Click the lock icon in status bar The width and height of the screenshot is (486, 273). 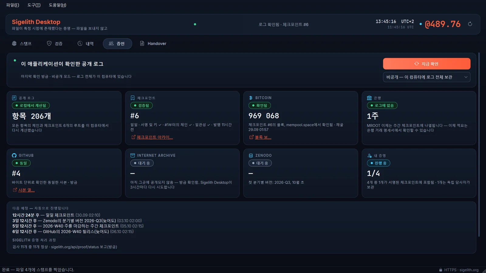coord(441,270)
